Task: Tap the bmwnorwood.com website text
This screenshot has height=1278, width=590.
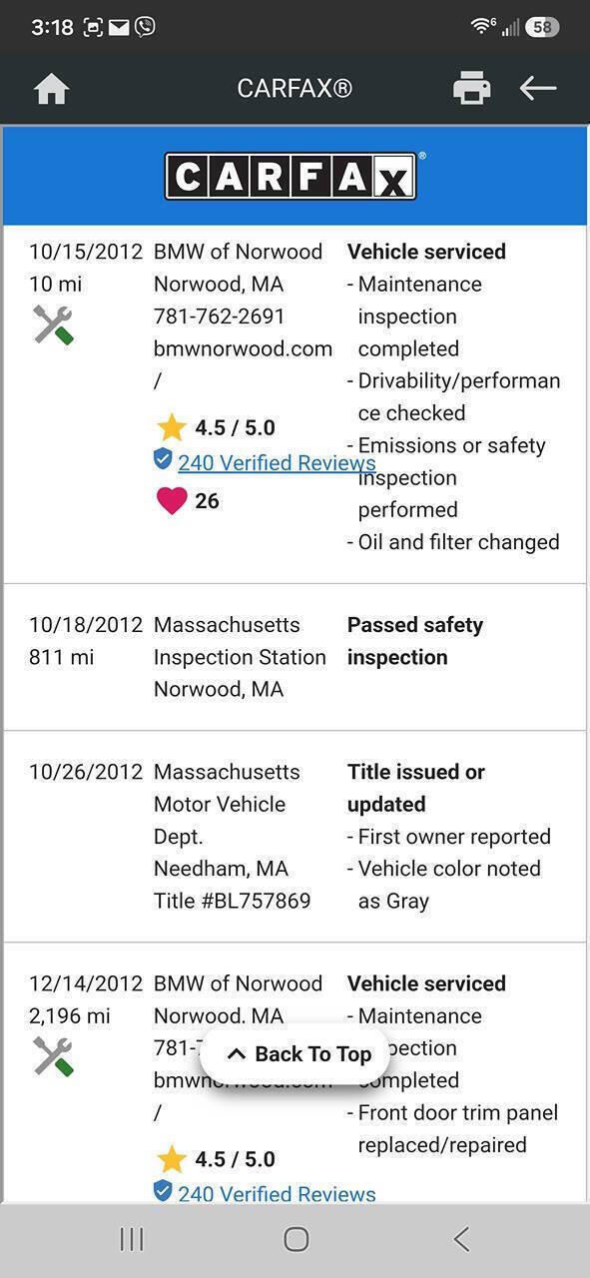Action: click(243, 348)
